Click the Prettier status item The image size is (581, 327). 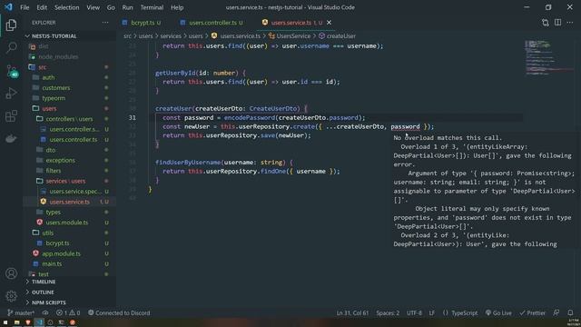[533, 312]
